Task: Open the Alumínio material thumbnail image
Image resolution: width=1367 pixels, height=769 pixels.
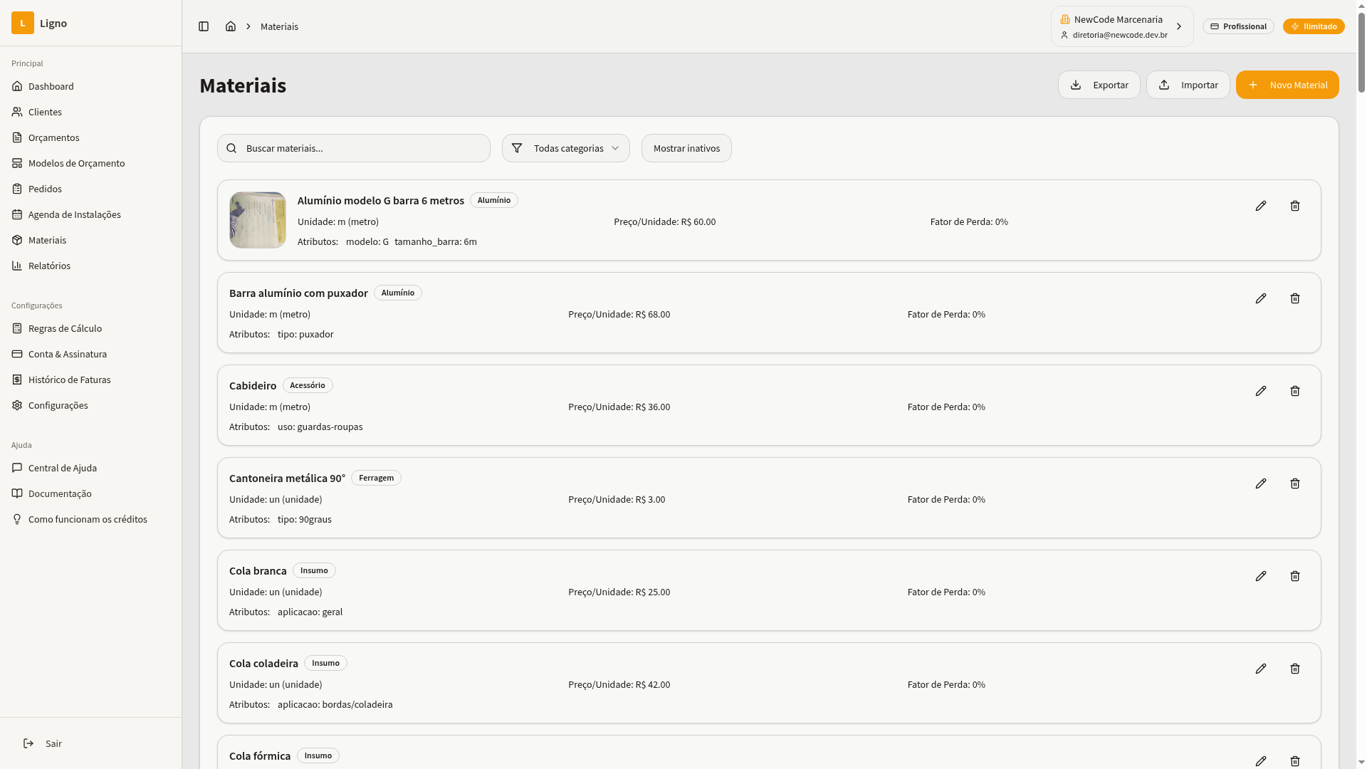Action: coord(258,220)
